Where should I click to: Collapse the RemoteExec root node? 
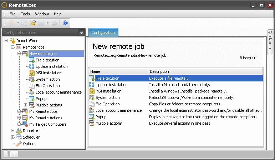[6, 41]
